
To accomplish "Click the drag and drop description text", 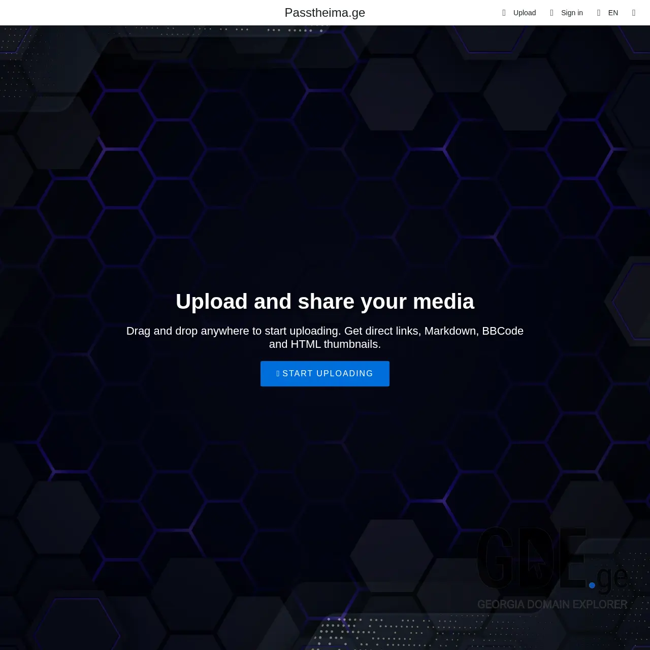I will point(325,337).
